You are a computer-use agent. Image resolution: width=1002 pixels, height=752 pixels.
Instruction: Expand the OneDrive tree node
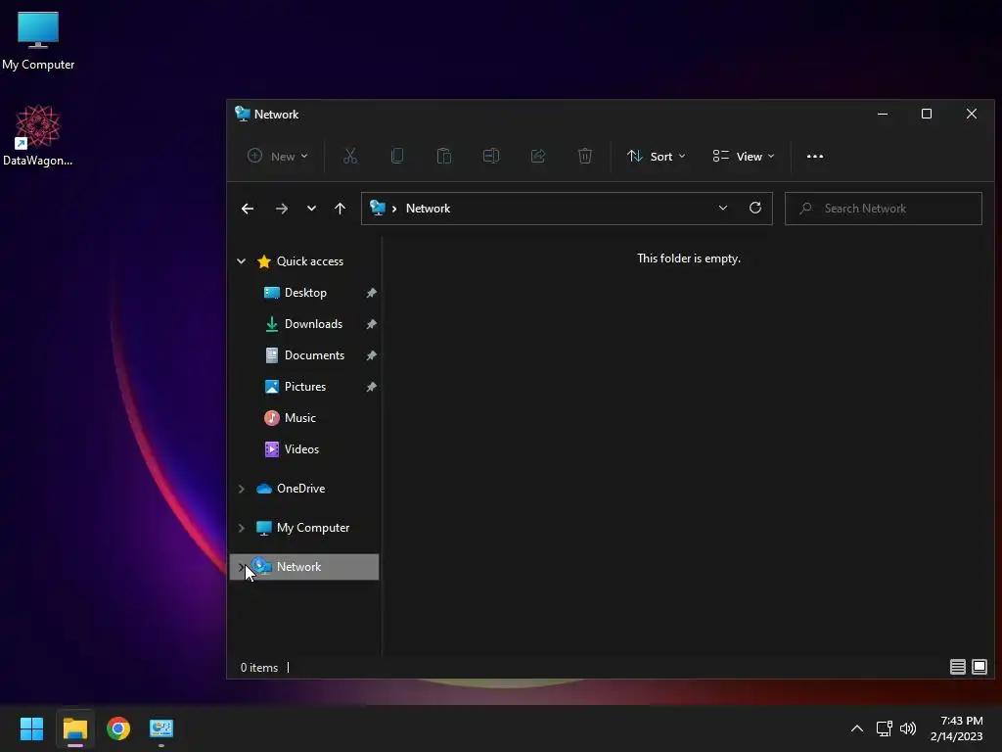pyautogui.click(x=242, y=489)
